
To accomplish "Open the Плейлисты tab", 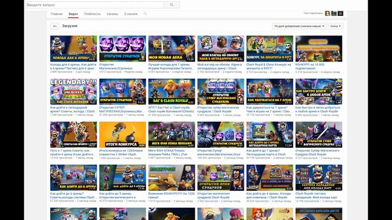I will click(92, 14).
